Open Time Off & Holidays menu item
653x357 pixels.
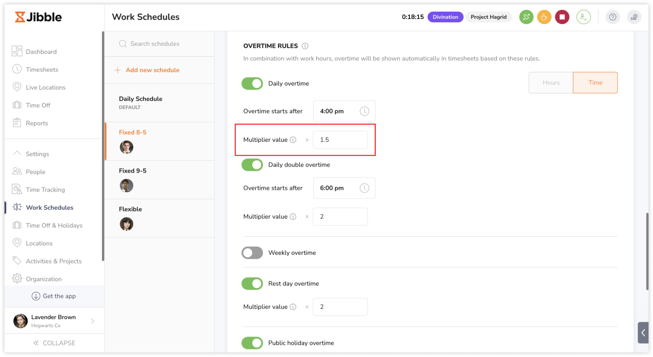[x=54, y=225]
